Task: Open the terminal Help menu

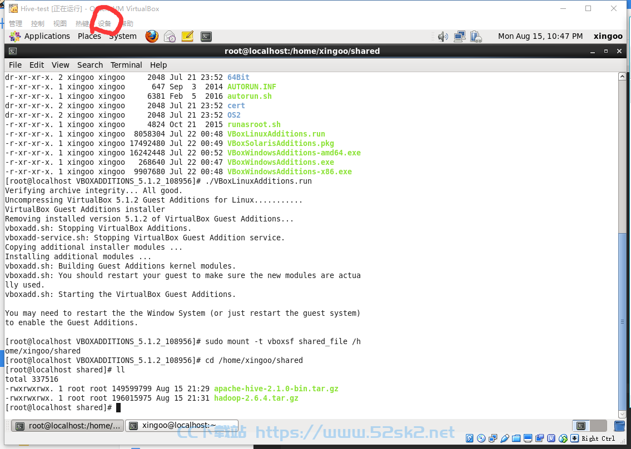Action: point(158,65)
